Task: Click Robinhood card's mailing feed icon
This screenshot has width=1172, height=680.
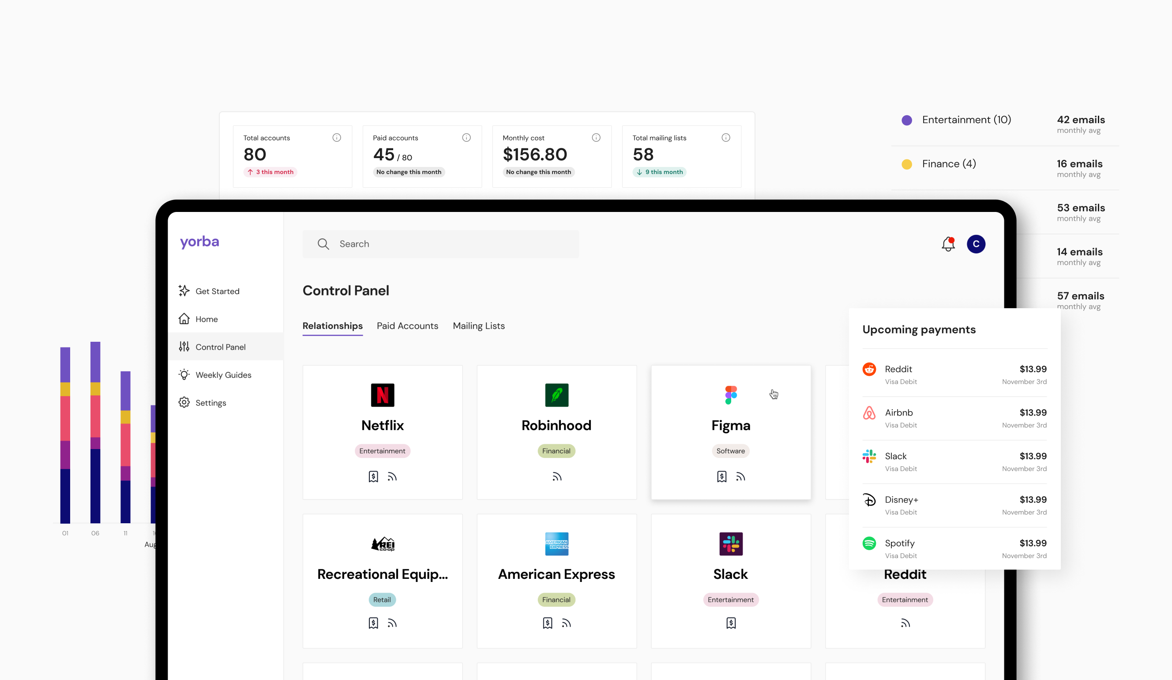Action: (557, 476)
